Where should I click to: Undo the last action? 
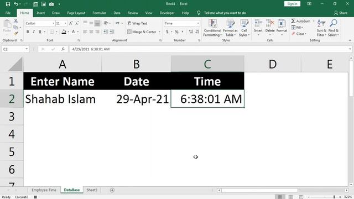click(15, 4)
